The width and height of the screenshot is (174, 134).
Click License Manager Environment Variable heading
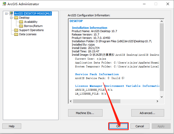point(117,86)
